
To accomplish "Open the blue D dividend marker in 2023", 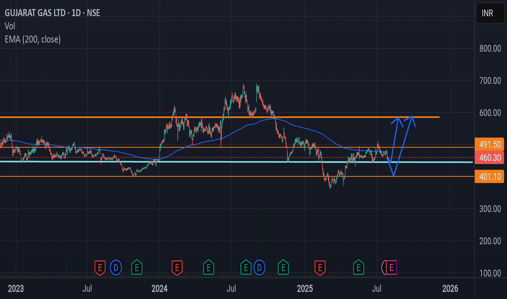I will [116, 267].
